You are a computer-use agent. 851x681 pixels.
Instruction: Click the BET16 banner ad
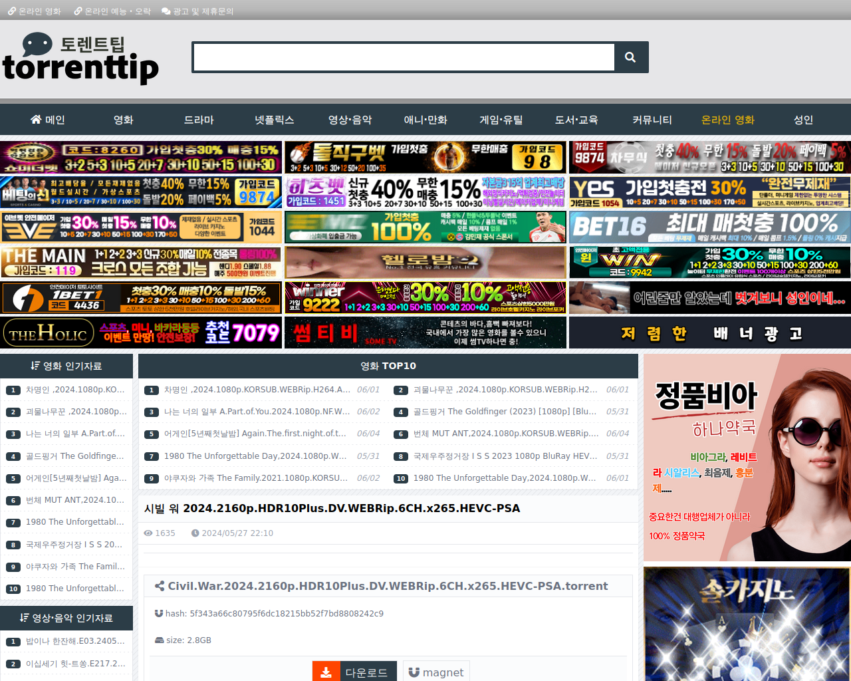tap(710, 227)
